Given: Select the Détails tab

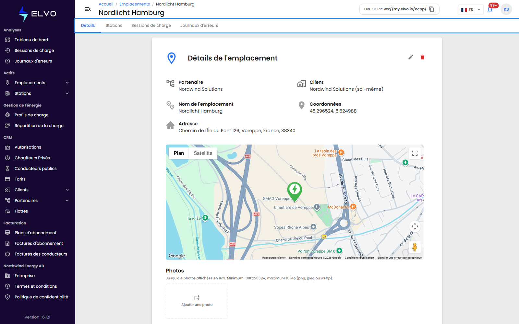Looking at the screenshot, I should (88, 26).
